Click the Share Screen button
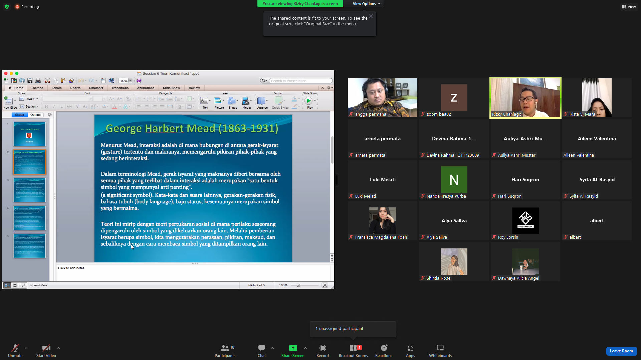This screenshot has height=360, width=641. [293, 351]
